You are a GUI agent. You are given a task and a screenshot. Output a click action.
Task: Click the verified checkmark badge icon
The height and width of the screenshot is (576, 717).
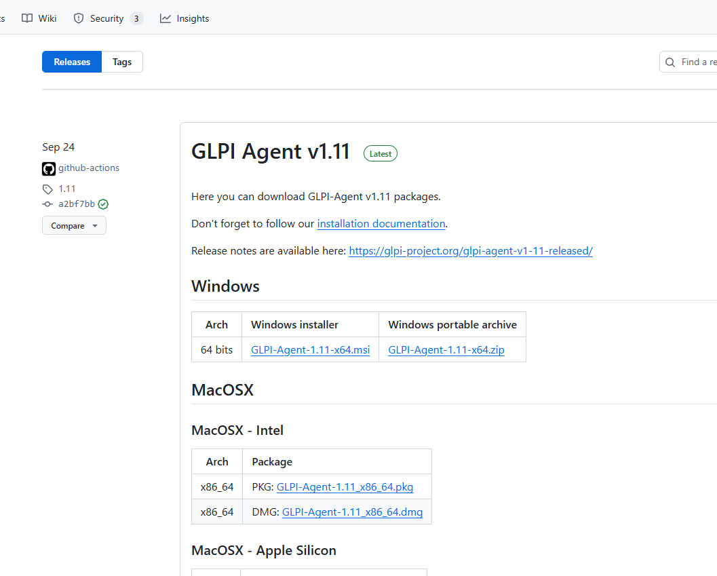[103, 204]
